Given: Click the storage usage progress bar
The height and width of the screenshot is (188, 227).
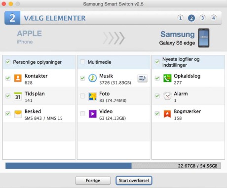Looking at the screenshot, I should coord(113,166).
